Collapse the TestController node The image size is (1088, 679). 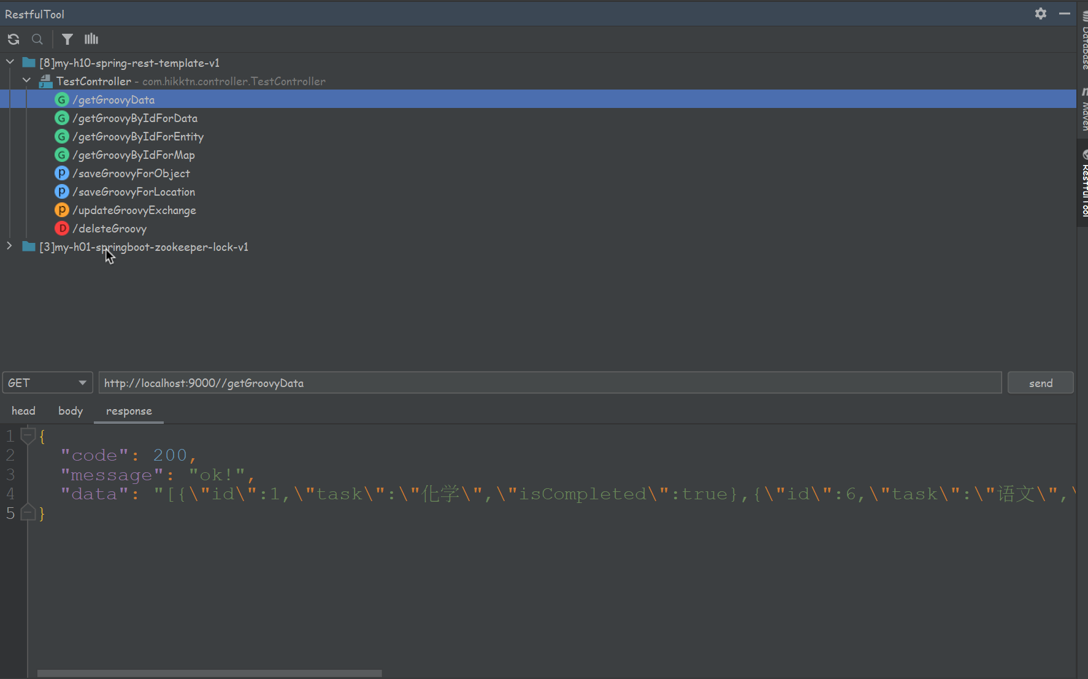26,80
